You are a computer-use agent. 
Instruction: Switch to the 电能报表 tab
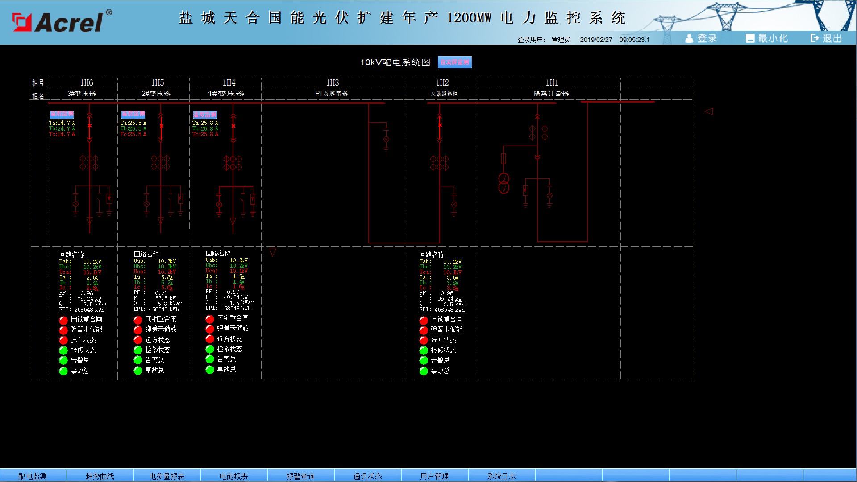pyautogui.click(x=234, y=476)
